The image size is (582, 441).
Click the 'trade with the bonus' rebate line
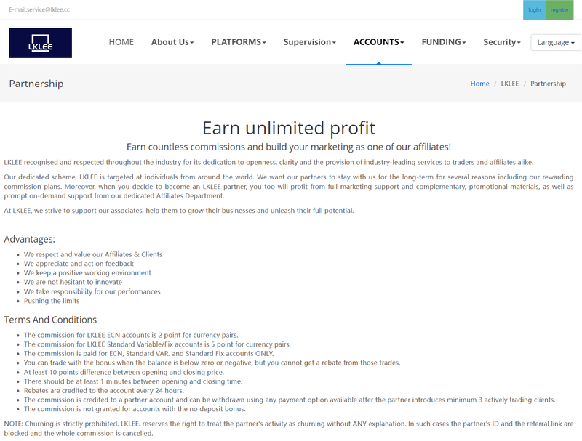point(212,363)
